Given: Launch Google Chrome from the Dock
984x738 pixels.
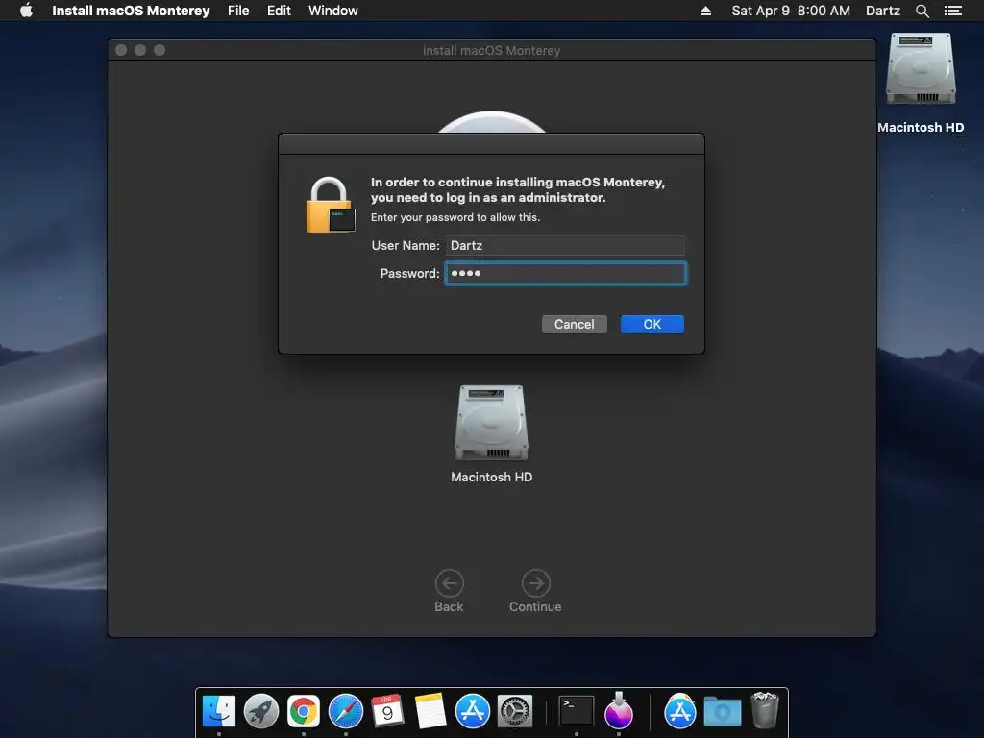Looking at the screenshot, I should click(x=303, y=711).
